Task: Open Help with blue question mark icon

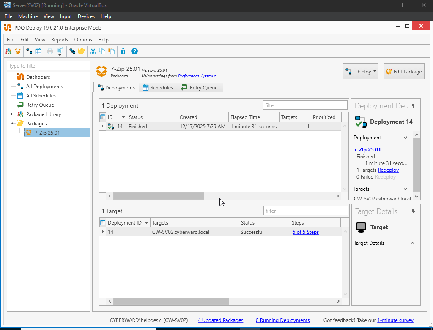Action: [x=134, y=51]
